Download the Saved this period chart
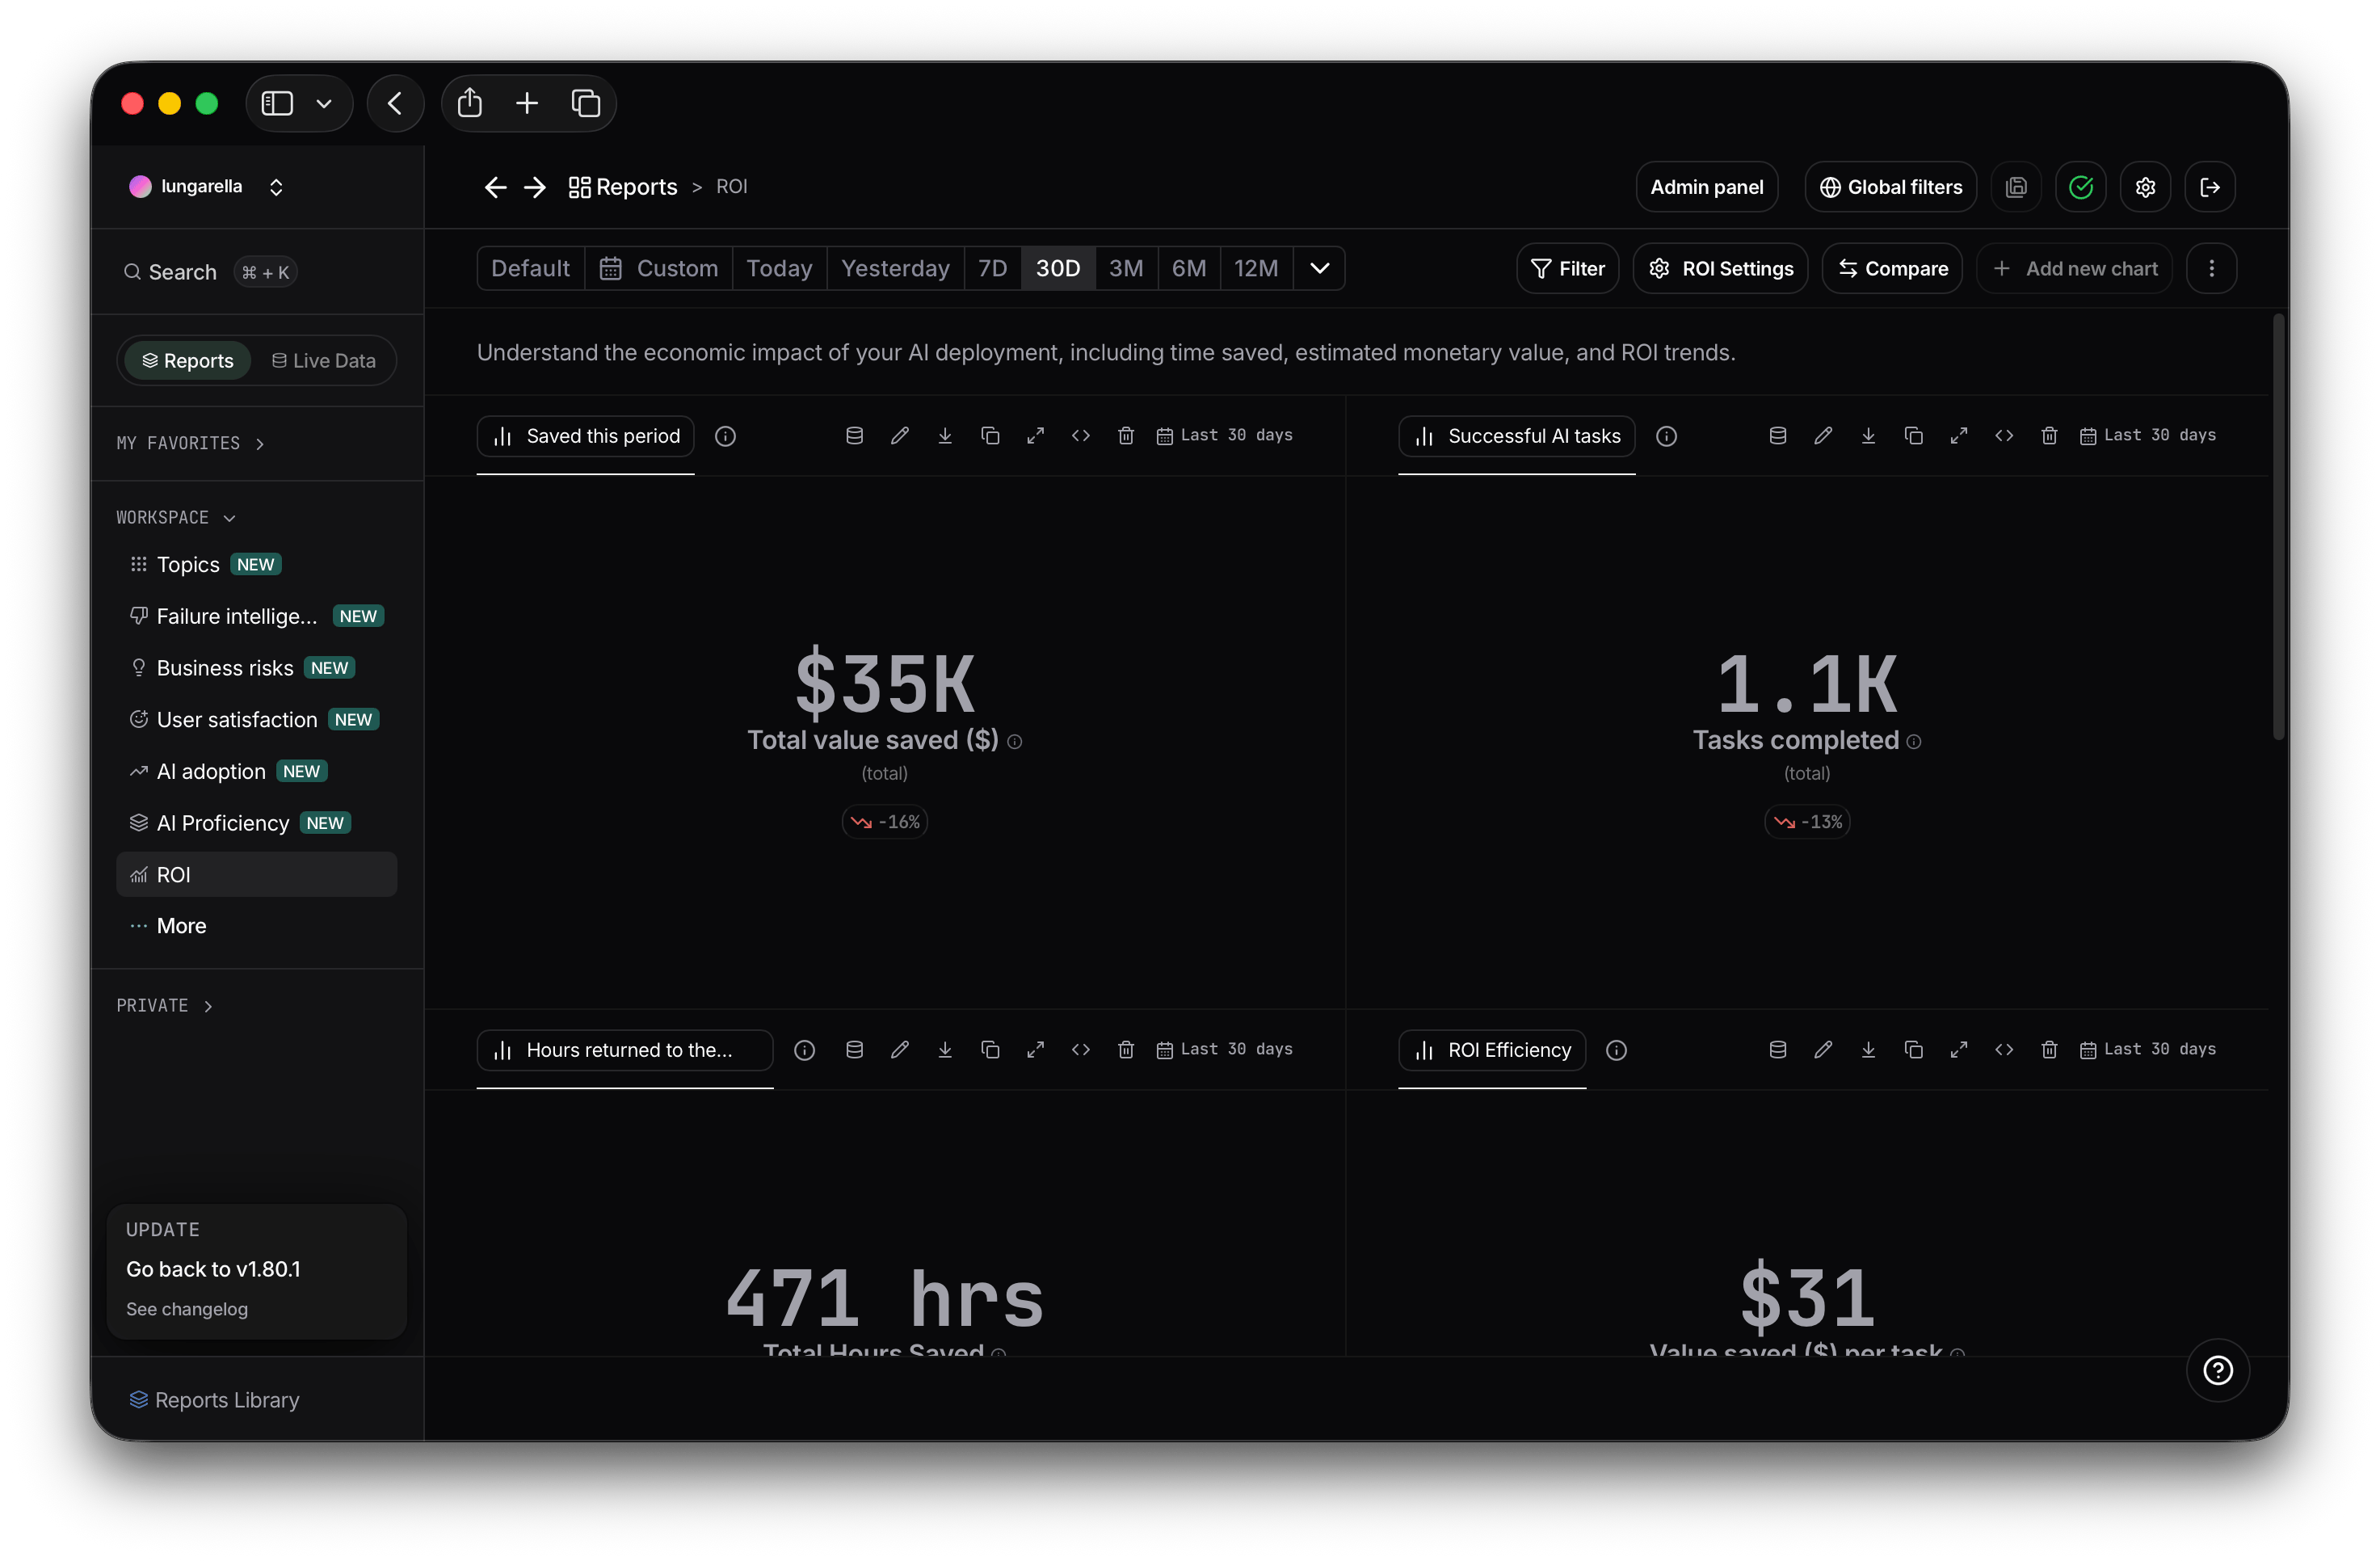 [x=945, y=435]
